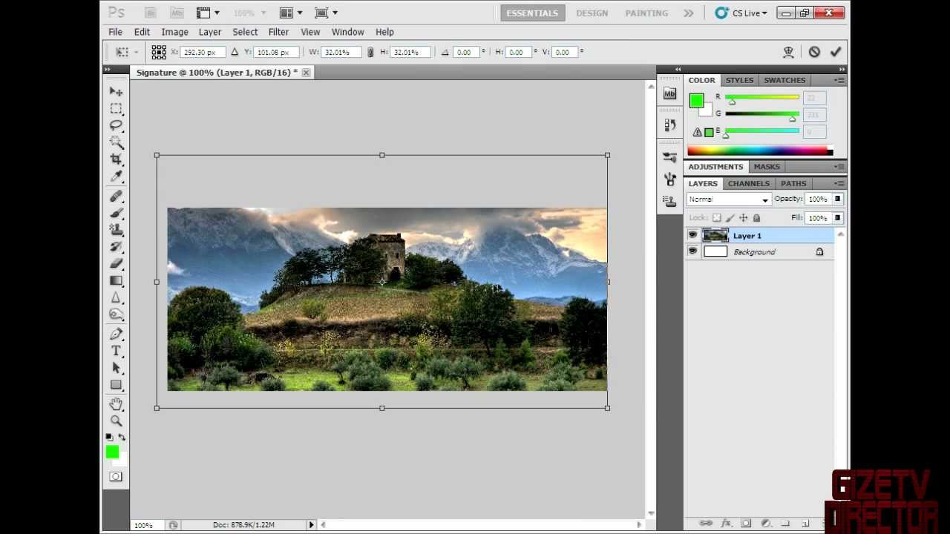The image size is (950, 534).
Task: Open the layer Opacity slider dropdown
Action: [837, 199]
